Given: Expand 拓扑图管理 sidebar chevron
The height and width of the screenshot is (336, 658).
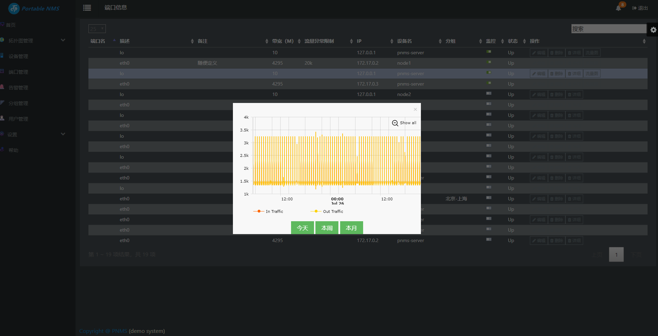Looking at the screenshot, I should point(63,40).
